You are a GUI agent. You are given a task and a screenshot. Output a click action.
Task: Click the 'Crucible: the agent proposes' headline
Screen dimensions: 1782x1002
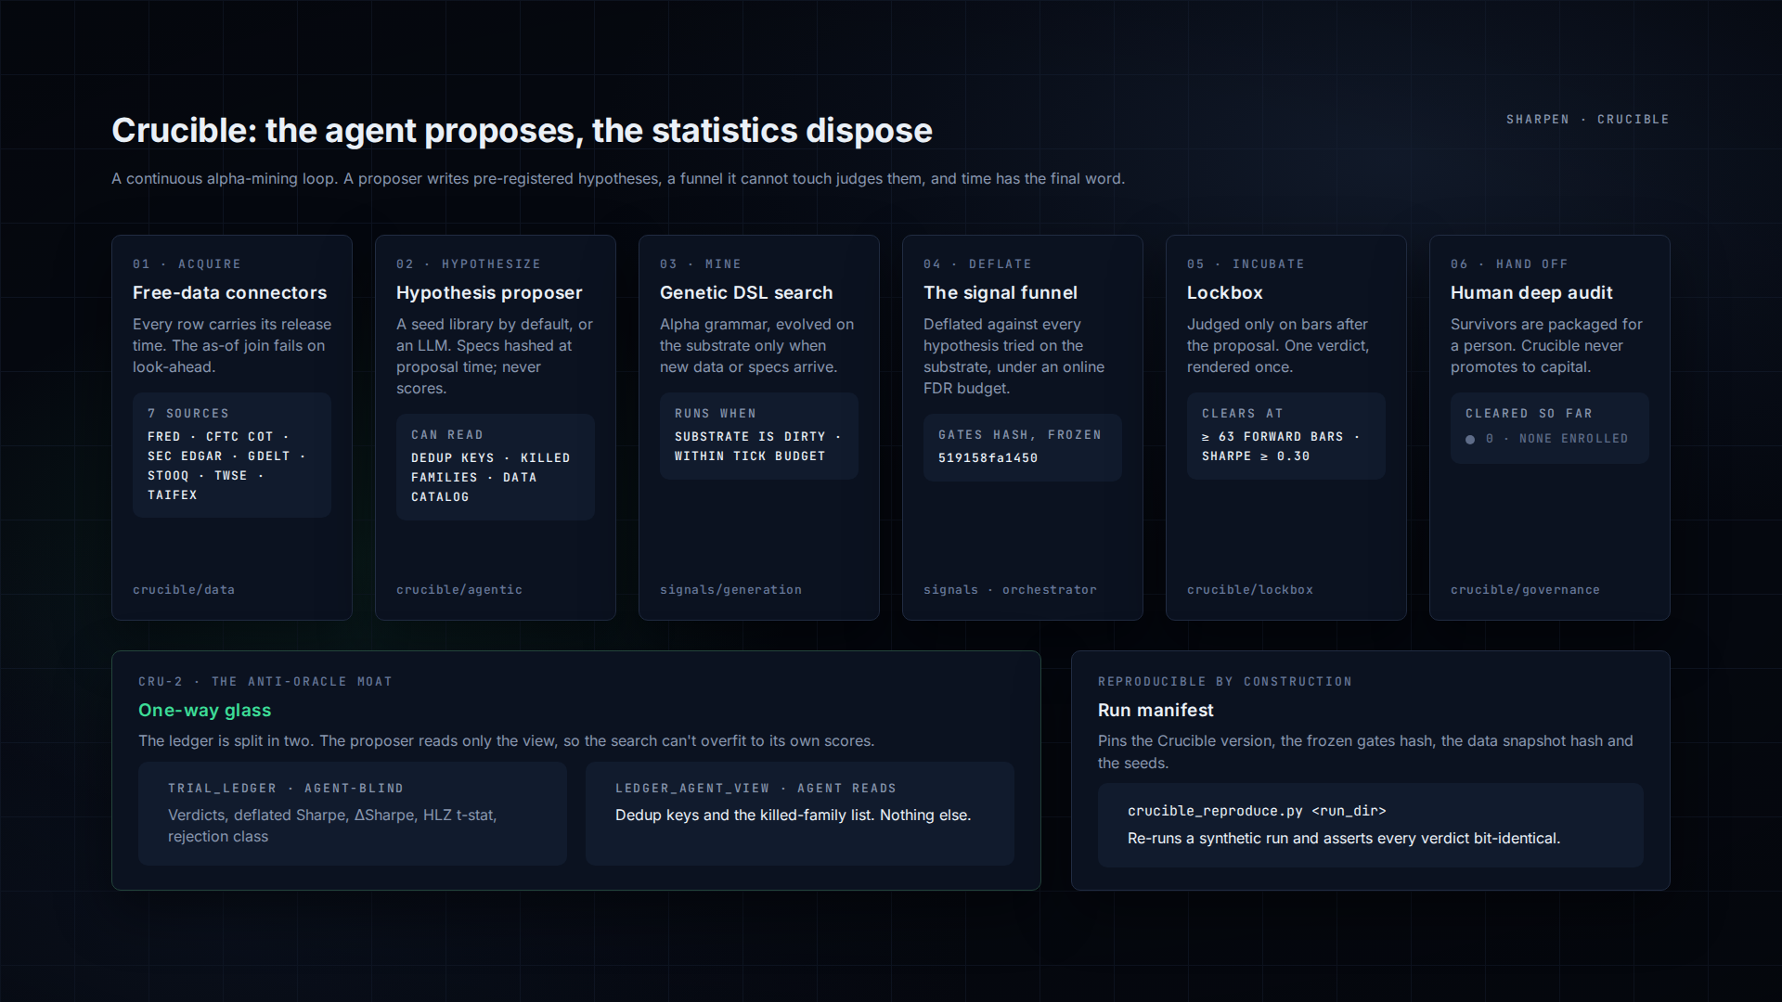(522, 131)
